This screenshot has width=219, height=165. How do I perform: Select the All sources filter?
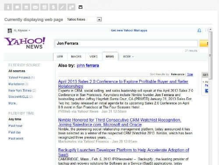click(17, 71)
